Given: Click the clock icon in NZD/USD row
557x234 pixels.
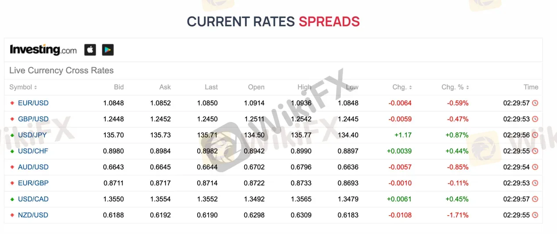Looking at the screenshot, I should coord(535,215).
